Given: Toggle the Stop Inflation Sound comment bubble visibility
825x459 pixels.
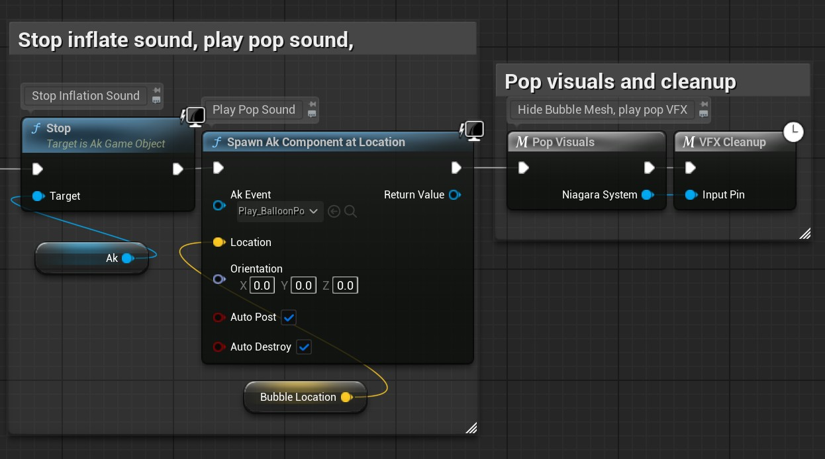Looking at the screenshot, I should (156, 101).
